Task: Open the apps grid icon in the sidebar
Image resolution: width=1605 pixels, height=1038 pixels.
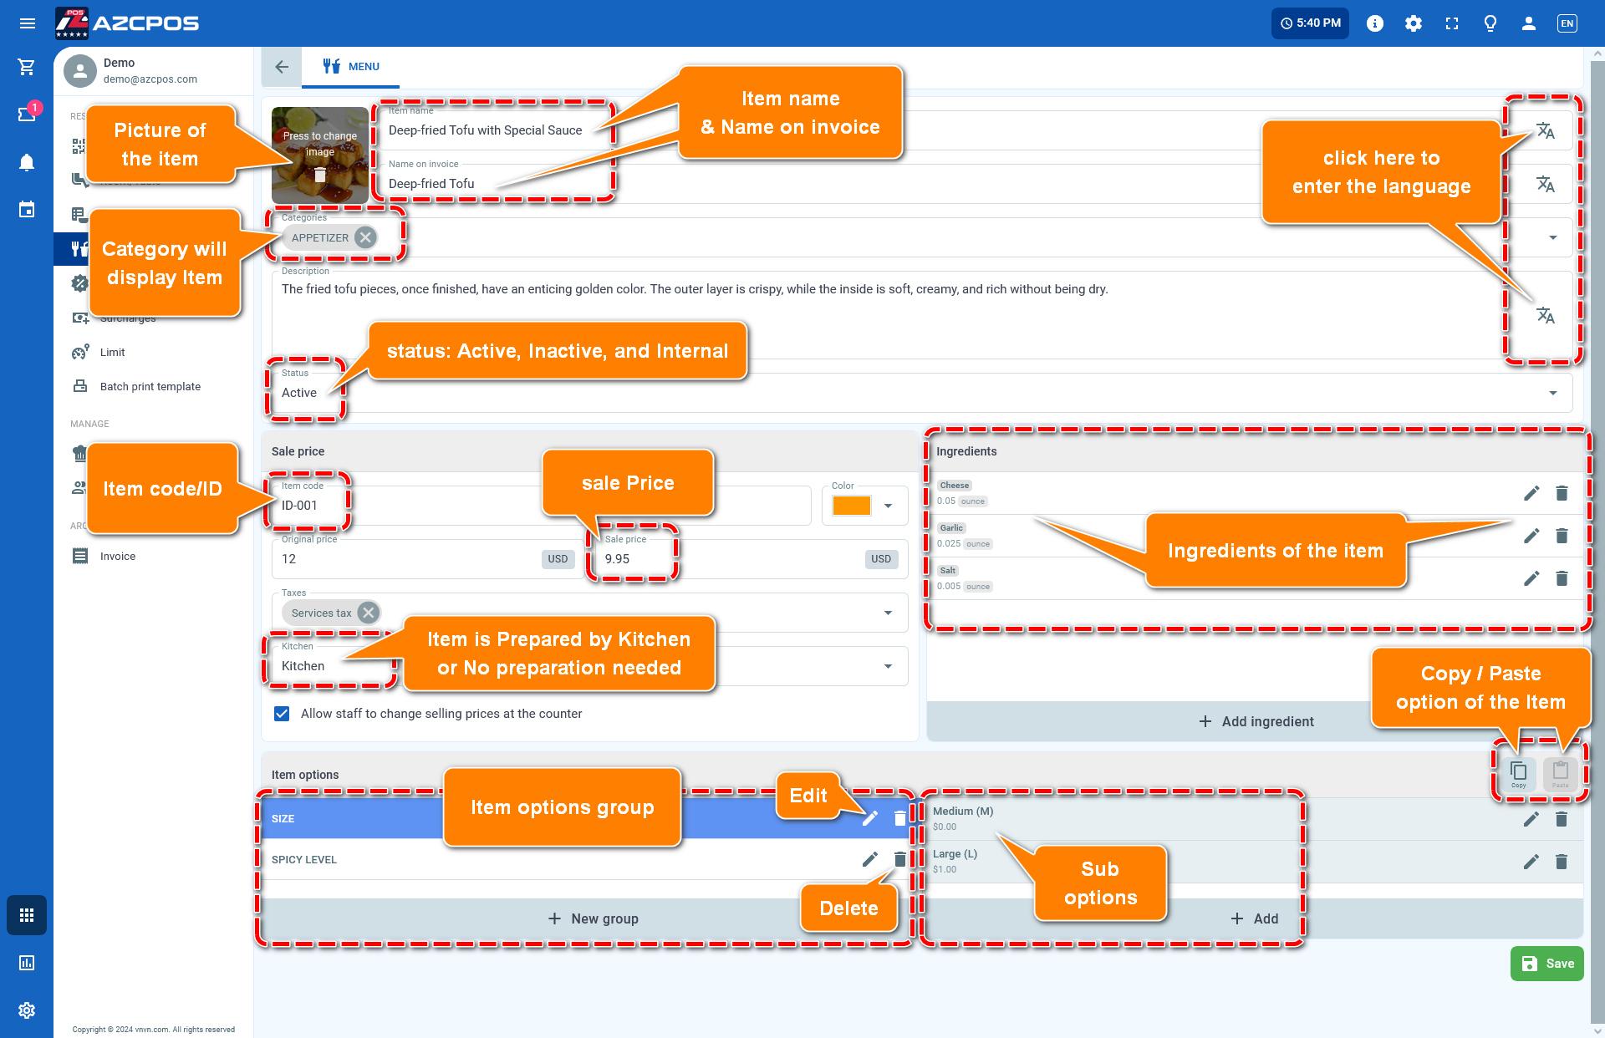Action: pos(27,915)
